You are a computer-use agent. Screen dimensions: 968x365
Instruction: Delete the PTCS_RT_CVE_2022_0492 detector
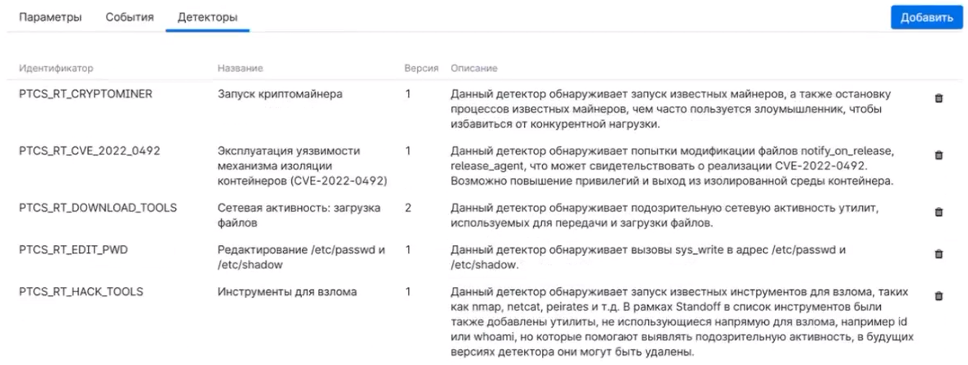[x=938, y=155]
